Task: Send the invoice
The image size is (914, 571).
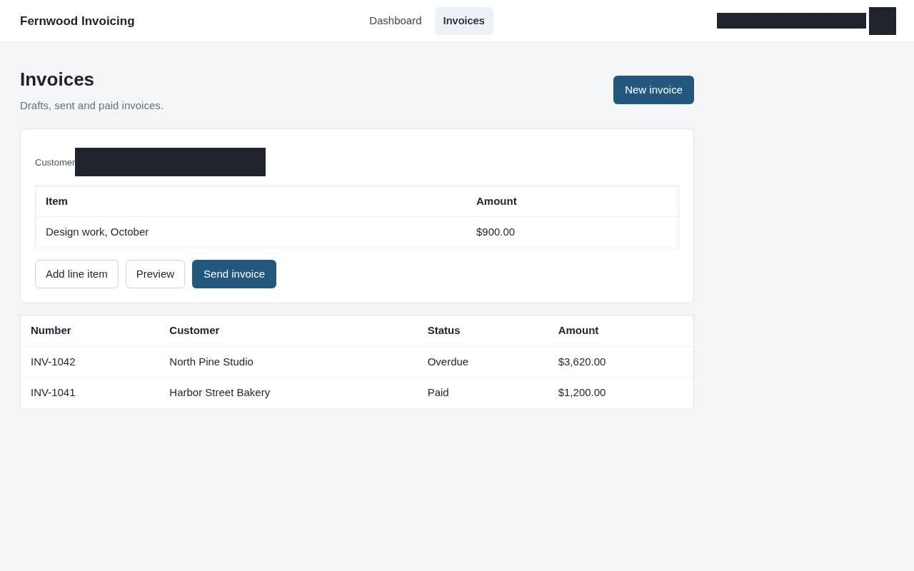Action: click(x=234, y=274)
